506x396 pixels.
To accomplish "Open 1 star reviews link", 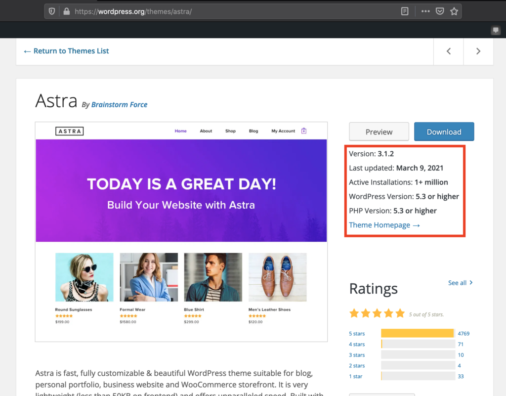I will (x=355, y=376).
